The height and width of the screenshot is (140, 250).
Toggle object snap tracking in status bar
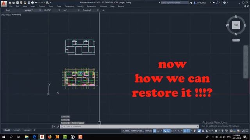tap(185, 131)
